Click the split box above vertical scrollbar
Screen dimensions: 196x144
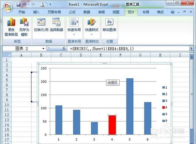[191, 54]
